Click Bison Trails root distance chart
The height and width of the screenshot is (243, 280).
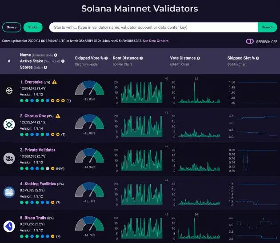[142, 228]
